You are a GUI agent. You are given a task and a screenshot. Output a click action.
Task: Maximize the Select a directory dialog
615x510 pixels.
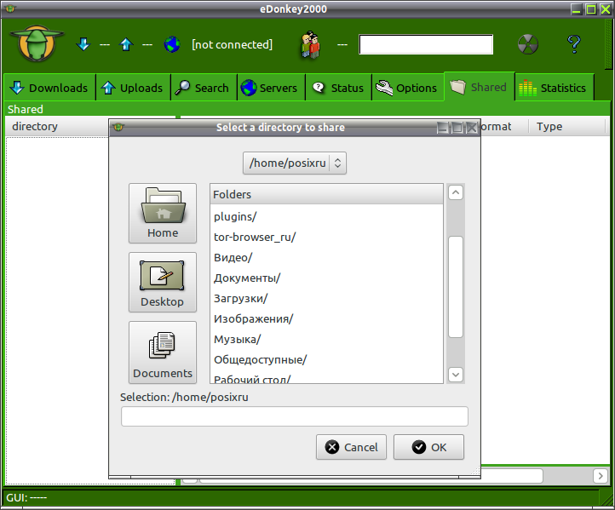pyautogui.click(x=457, y=128)
